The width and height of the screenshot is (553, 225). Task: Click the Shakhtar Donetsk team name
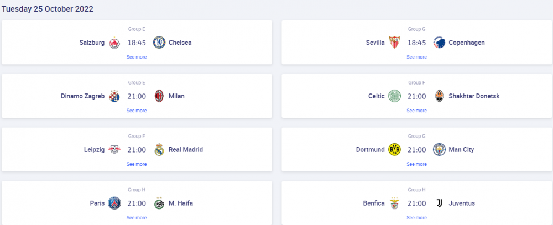474,96
